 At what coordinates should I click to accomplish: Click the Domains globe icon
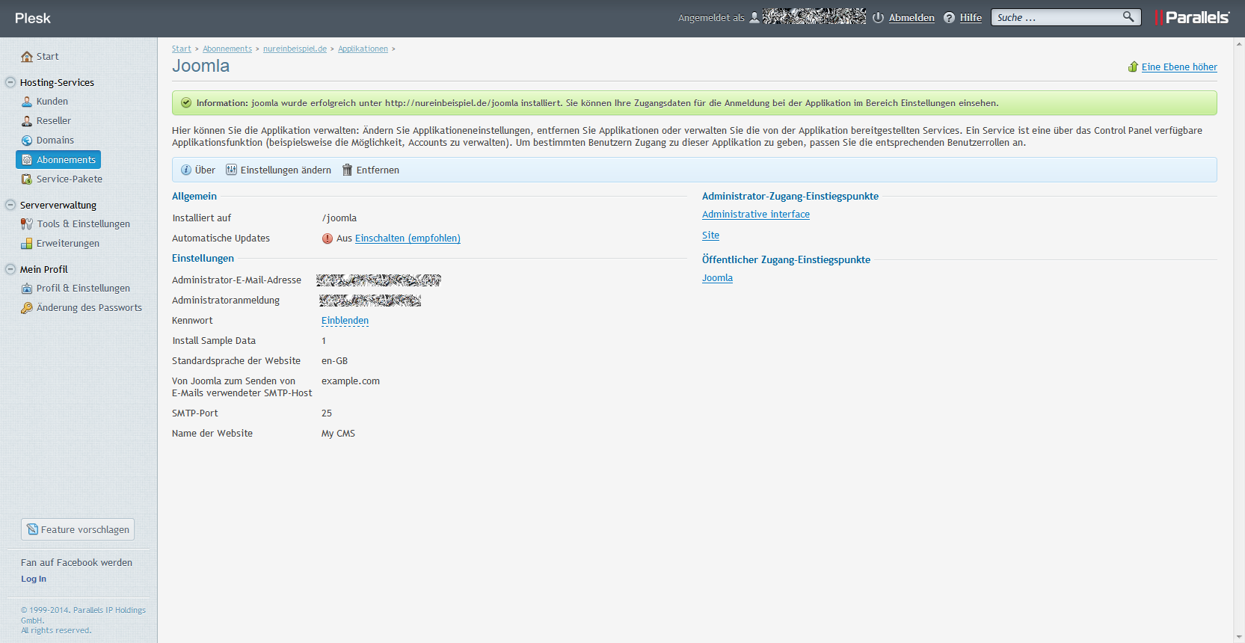point(27,141)
